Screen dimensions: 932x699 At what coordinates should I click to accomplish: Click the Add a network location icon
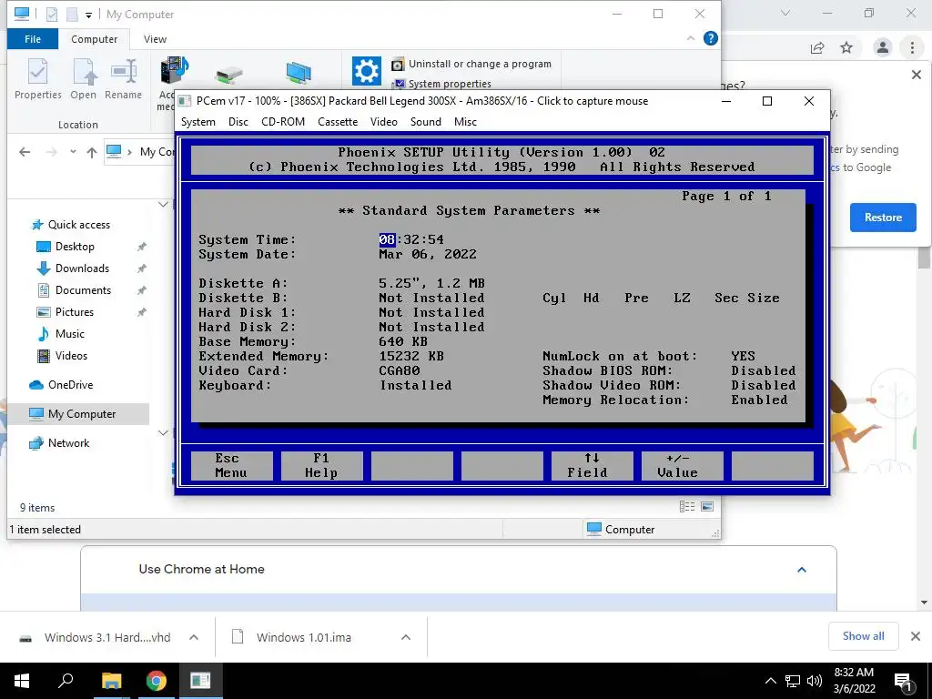(299, 73)
